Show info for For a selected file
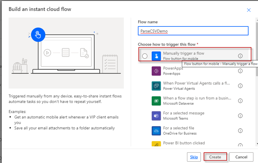The width and height of the screenshot is (258, 163). 240,131
